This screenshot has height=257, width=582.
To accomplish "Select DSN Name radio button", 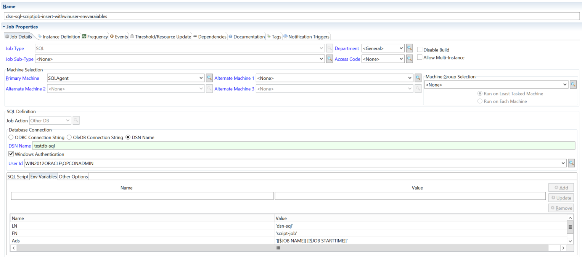I will click(128, 137).
